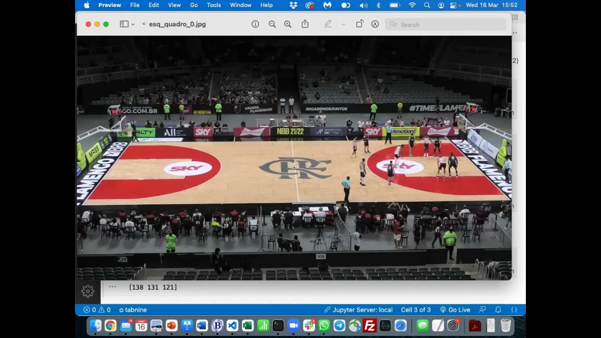Click the Go Live button

pos(455,310)
